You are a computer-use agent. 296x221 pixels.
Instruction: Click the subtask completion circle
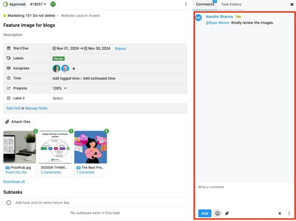pos(9,202)
